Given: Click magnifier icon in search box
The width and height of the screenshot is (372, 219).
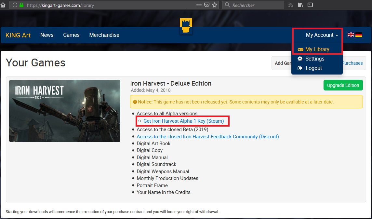Looking at the screenshot, I should (x=228, y=5).
